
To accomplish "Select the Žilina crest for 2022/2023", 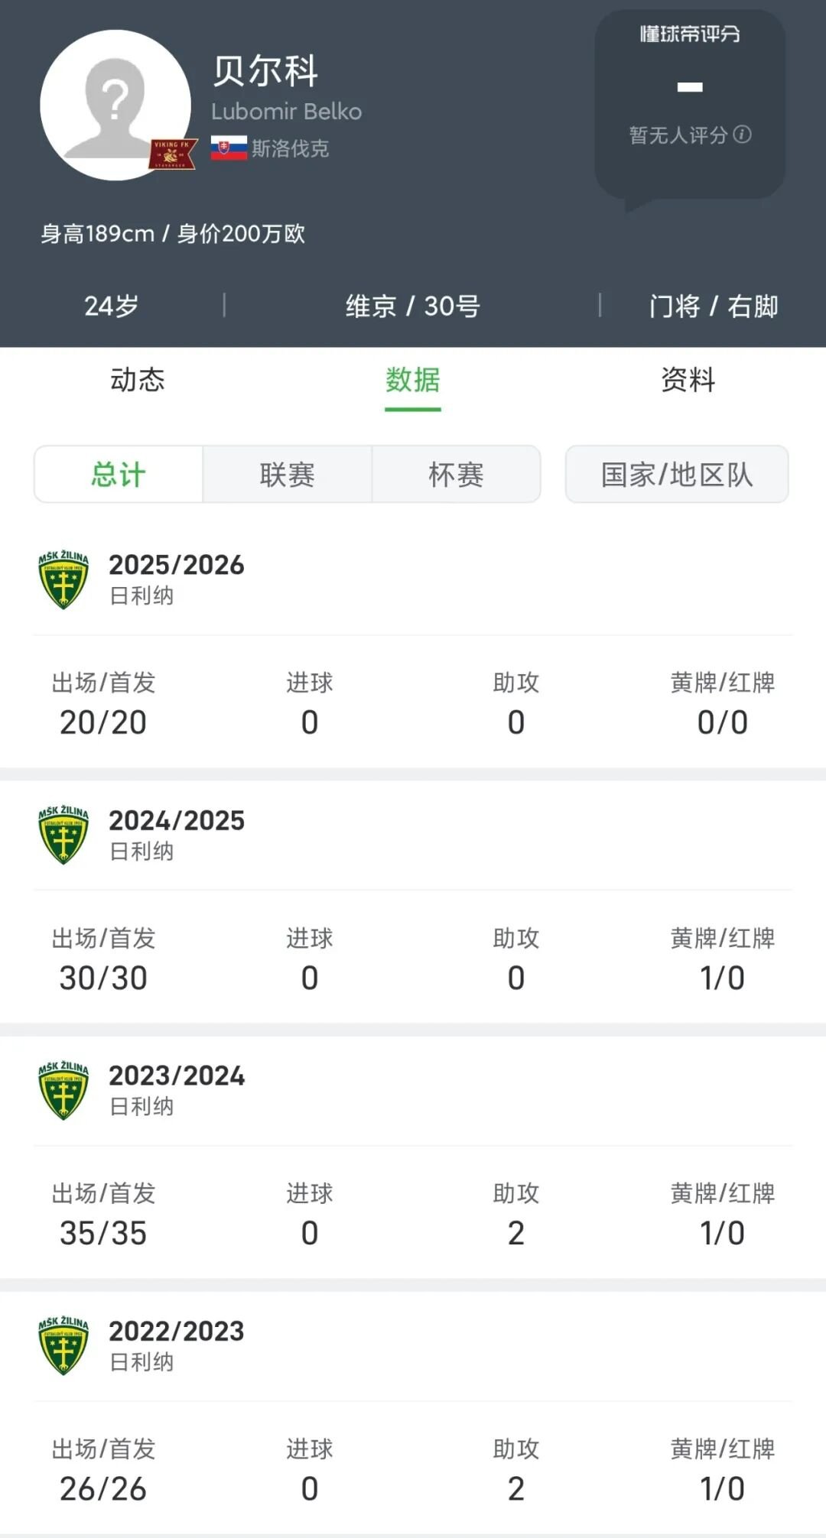I will (x=63, y=1345).
